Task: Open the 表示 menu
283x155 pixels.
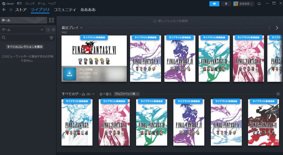Action: tap(19, 3)
